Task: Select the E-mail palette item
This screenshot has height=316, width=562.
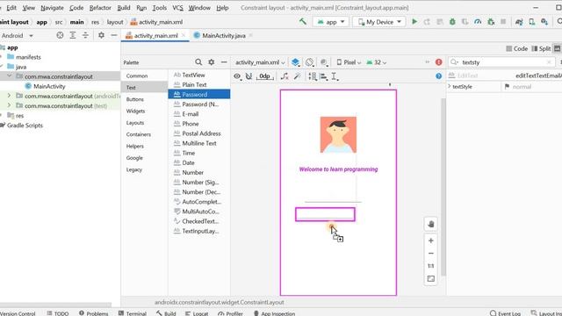Action: coord(199,114)
